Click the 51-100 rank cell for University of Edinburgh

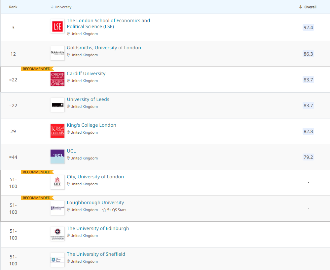coord(13,234)
